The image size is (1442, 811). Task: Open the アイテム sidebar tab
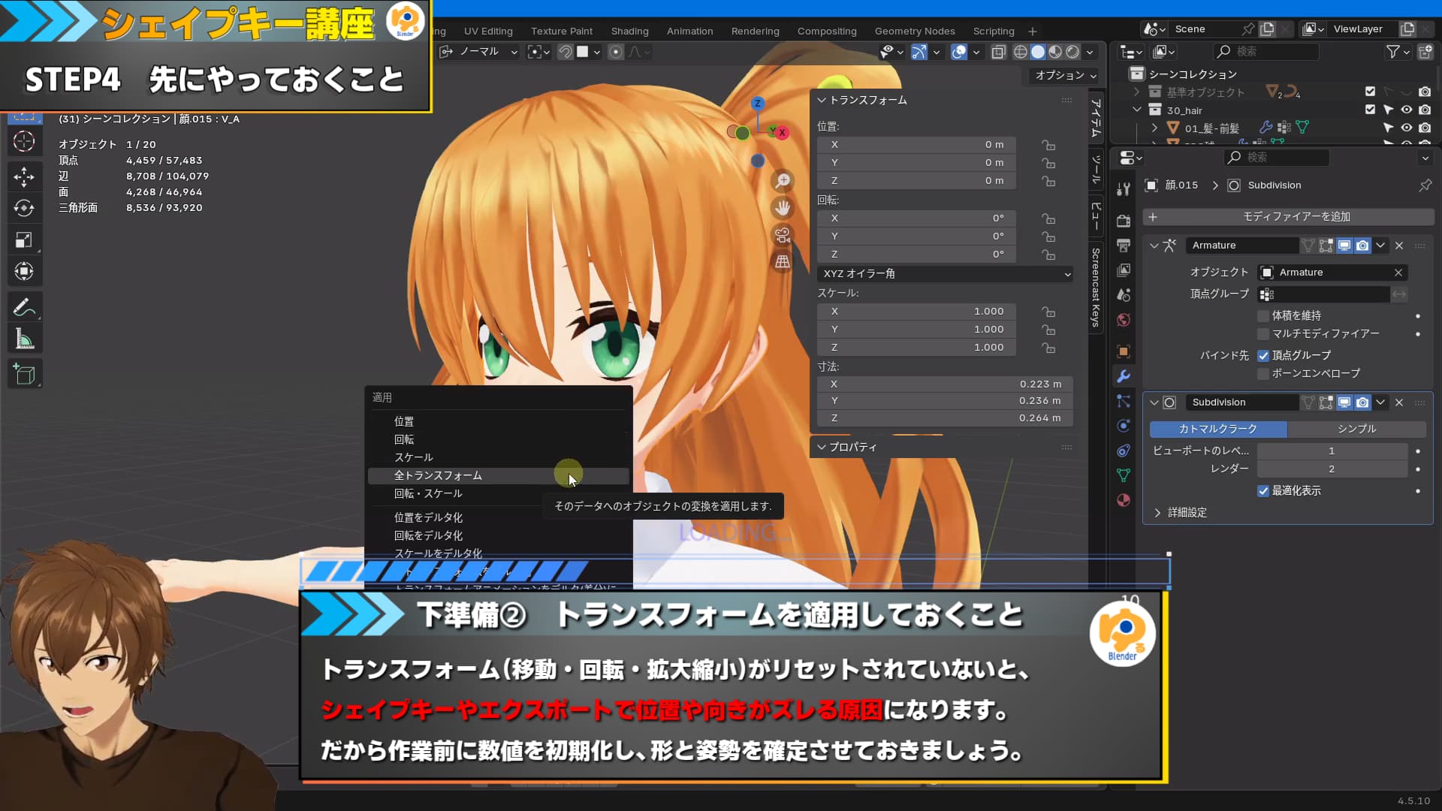pyautogui.click(x=1096, y=116)
